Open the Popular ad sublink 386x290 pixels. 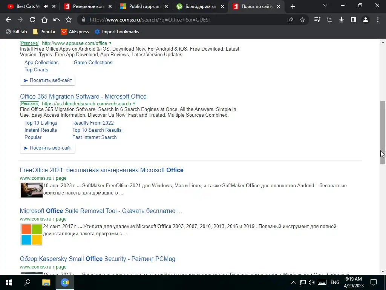click(33, 137)
